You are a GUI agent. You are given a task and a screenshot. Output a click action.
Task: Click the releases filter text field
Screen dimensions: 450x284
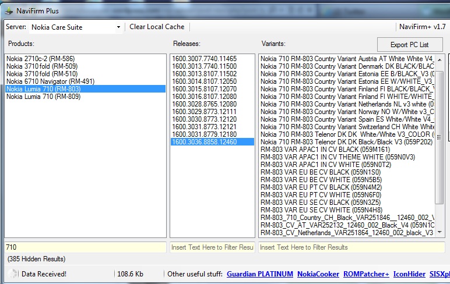click(212, 247)
